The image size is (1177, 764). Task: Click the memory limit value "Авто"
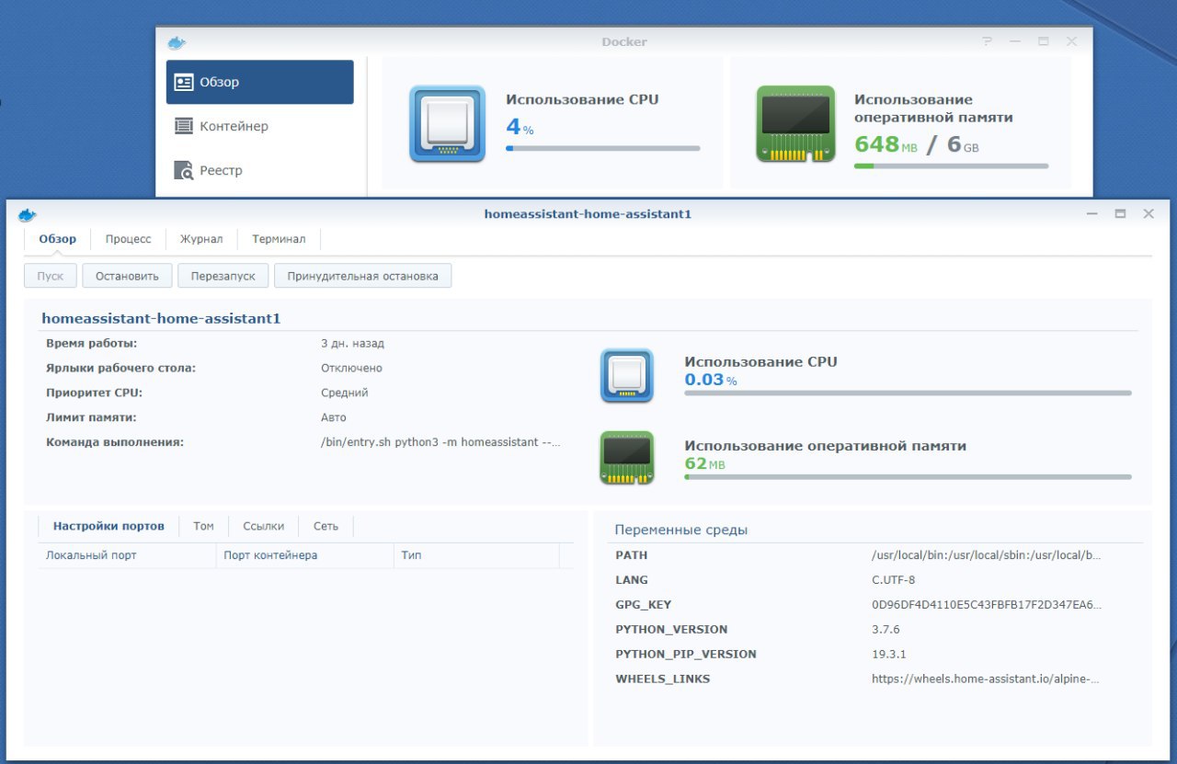tap(334, 417)
